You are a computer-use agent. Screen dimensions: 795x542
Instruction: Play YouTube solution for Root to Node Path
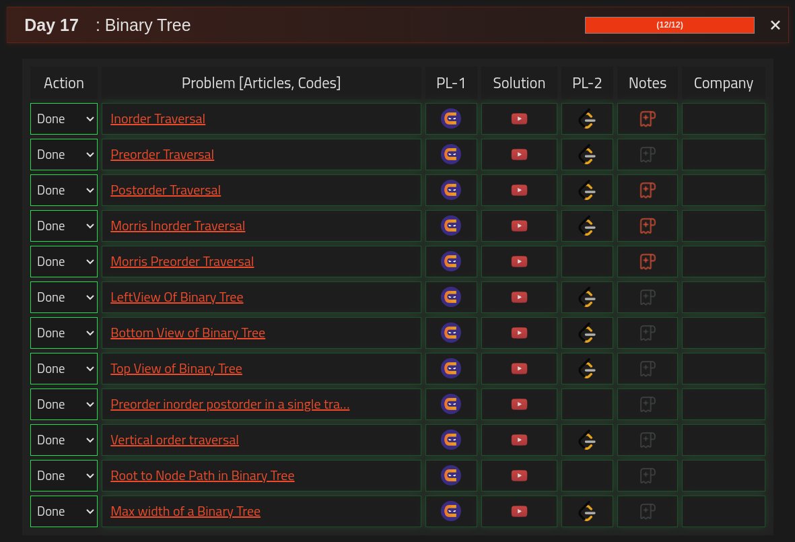click(519, 475)
